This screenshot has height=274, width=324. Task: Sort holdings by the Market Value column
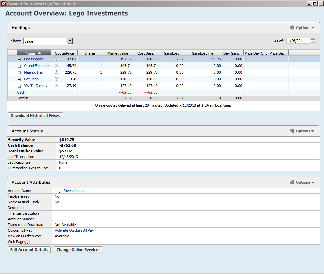pyautogui.click(x=118, y=53)
